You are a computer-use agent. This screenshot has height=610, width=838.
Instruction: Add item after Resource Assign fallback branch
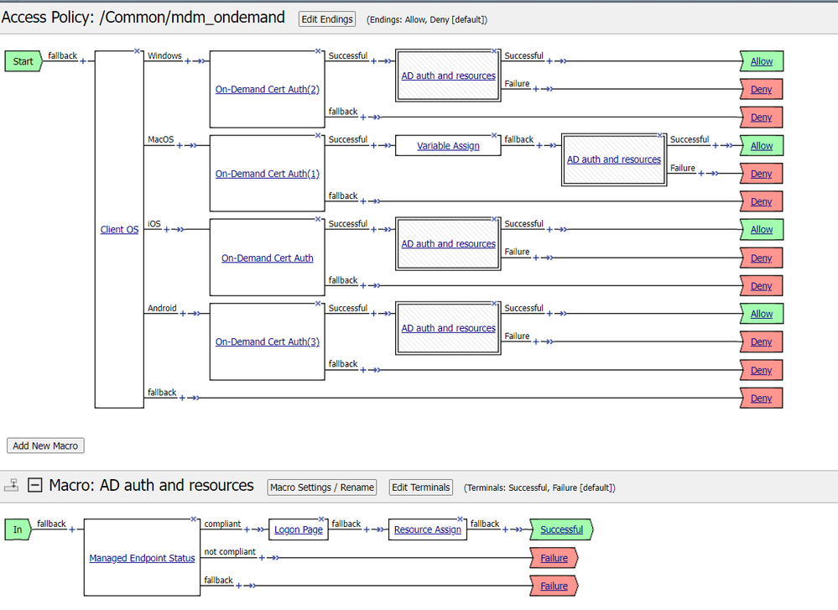point(505,529)
